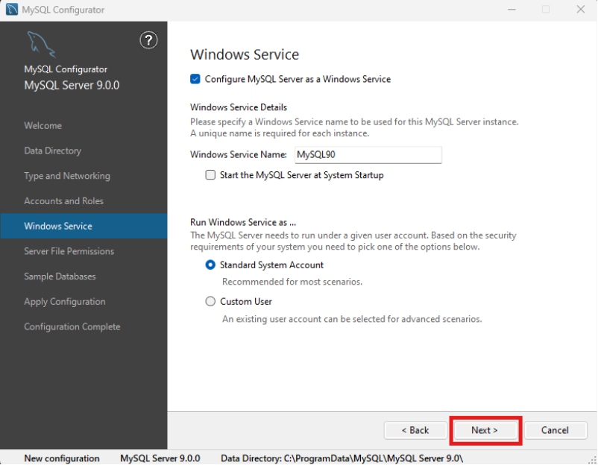
Task: Open the help question mark icon
Action: coord(148,40)
